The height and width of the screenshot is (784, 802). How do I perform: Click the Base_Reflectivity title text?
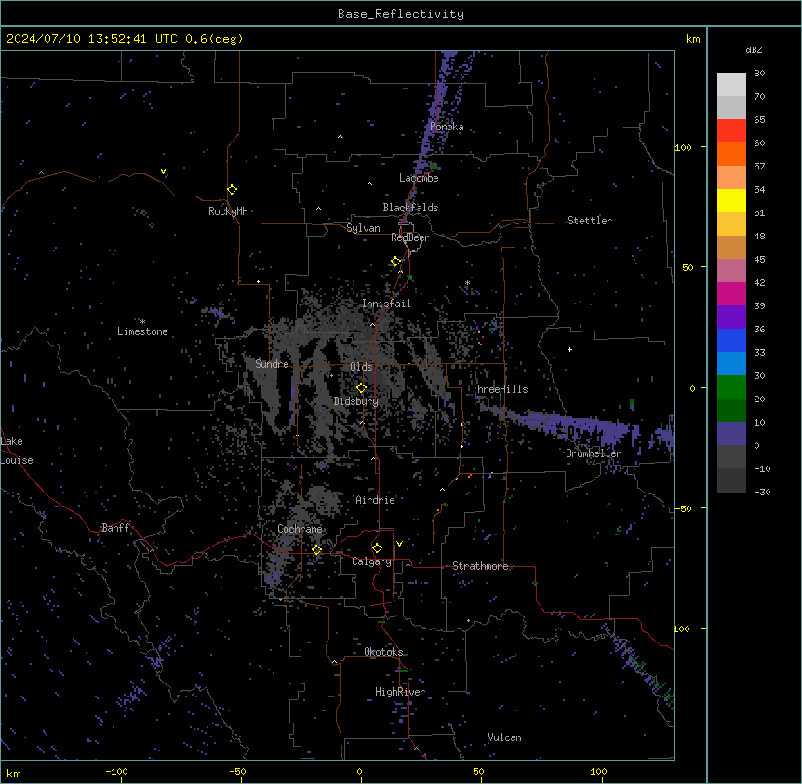point(401,14)
